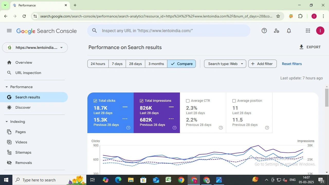Click the page vertical scrollbar thumb
Screen dimensions: 329x185
point(327,97)
